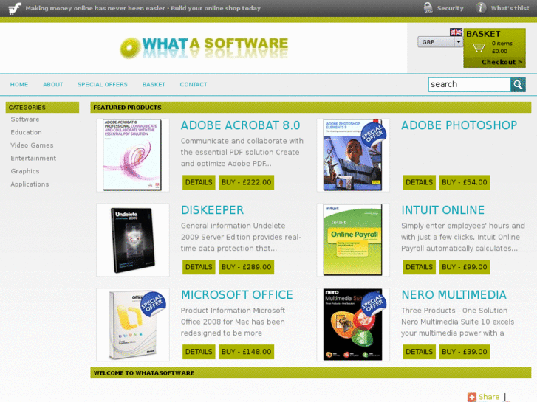Click the Adobe Acrobat 8.0 title
The image size is (537, 402).
pyautogui.click(x=240, y=125)
